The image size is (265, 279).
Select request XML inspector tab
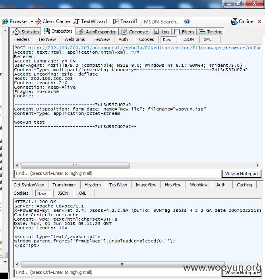(x=207, y=39)
